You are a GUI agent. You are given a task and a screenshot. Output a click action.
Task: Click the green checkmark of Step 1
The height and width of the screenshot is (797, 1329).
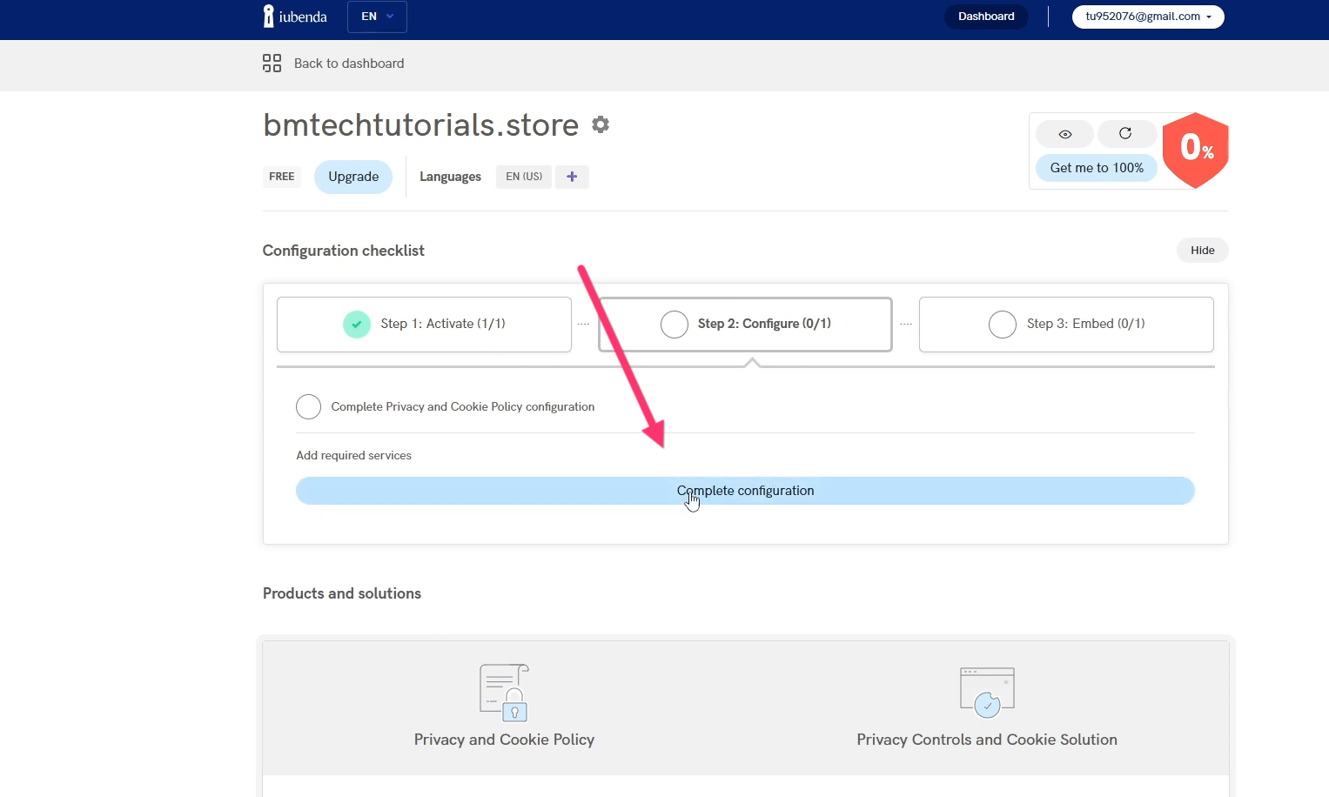pos(357,325)
